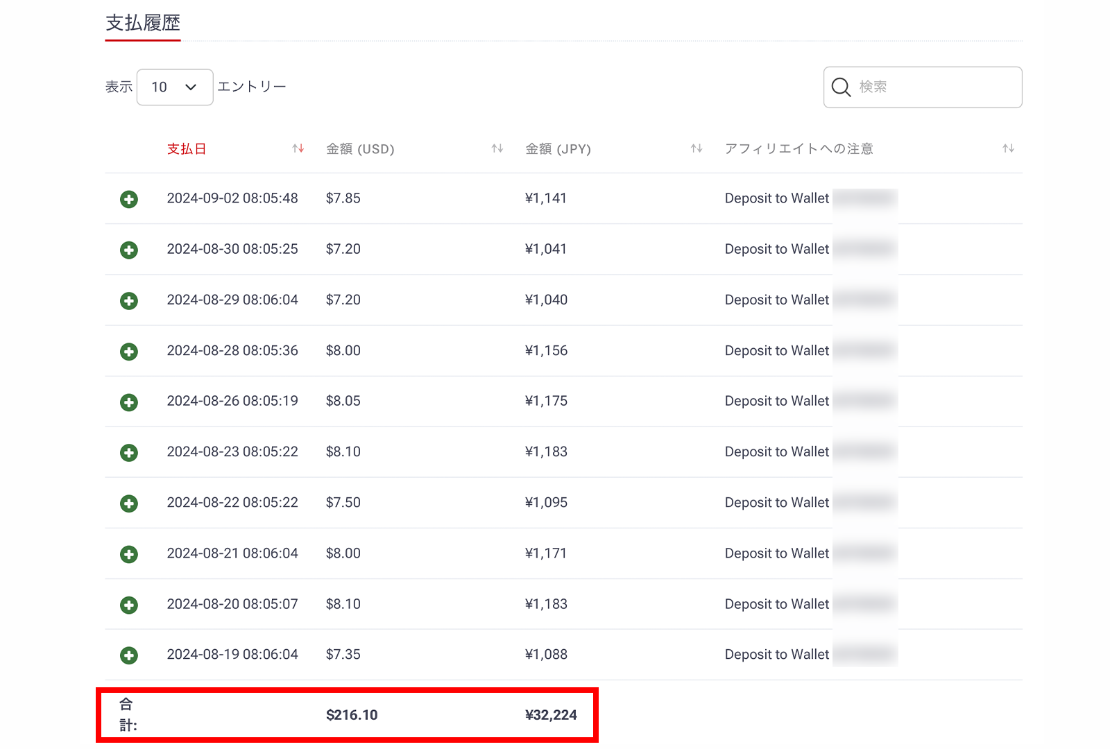1110x749 pixels.
Task: Click the 検索 search input field
Action: (937, 87)
